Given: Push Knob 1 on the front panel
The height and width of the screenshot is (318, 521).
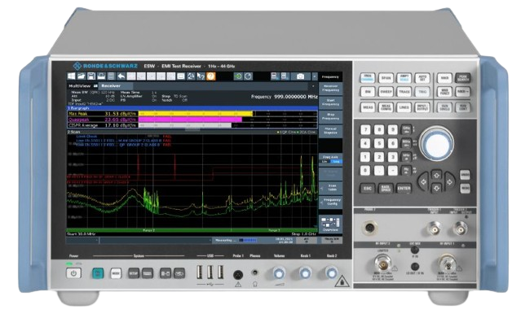Looking at the screenshot, I should click(x=305, y=273).
